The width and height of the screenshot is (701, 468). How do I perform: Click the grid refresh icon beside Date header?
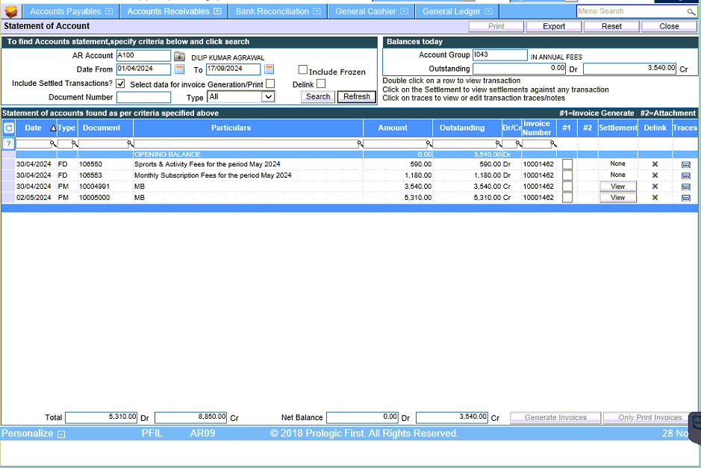coord(8,128)
